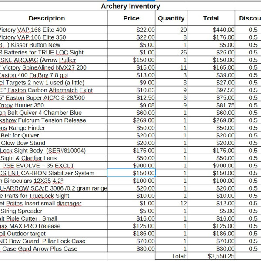Select the $900.00 PSE EVOLVE price cell

click(131, 166)
